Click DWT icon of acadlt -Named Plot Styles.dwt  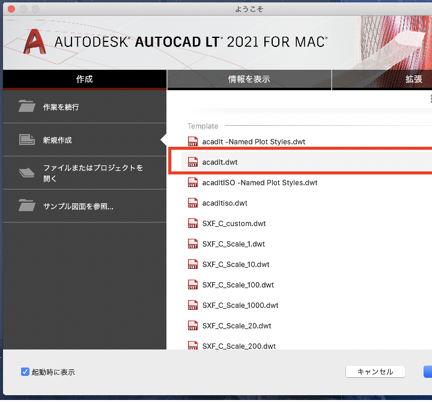(x=193, y=141)
